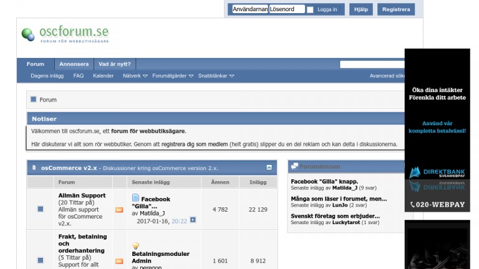This screenshot has width=479, height=269.
Task: Click the RSS icon for Frakt, betalning forum
Action: (x=119, y=260)
